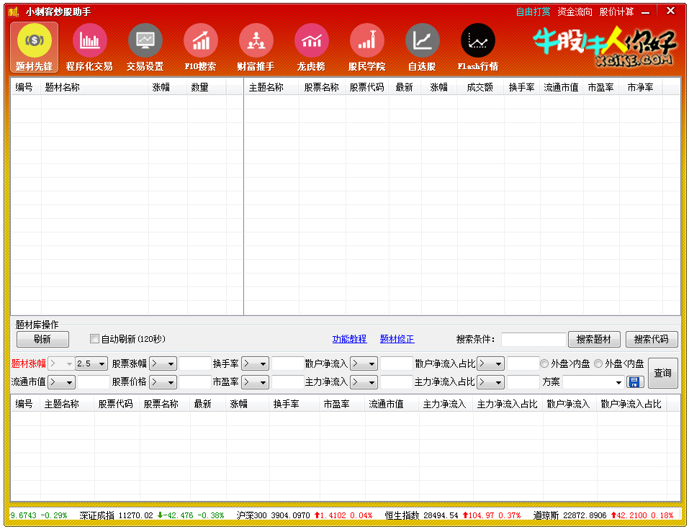Screen dimensions: 689x529
Task: Click 沪深300 in the ticker bar
Action: pos(252,515)
